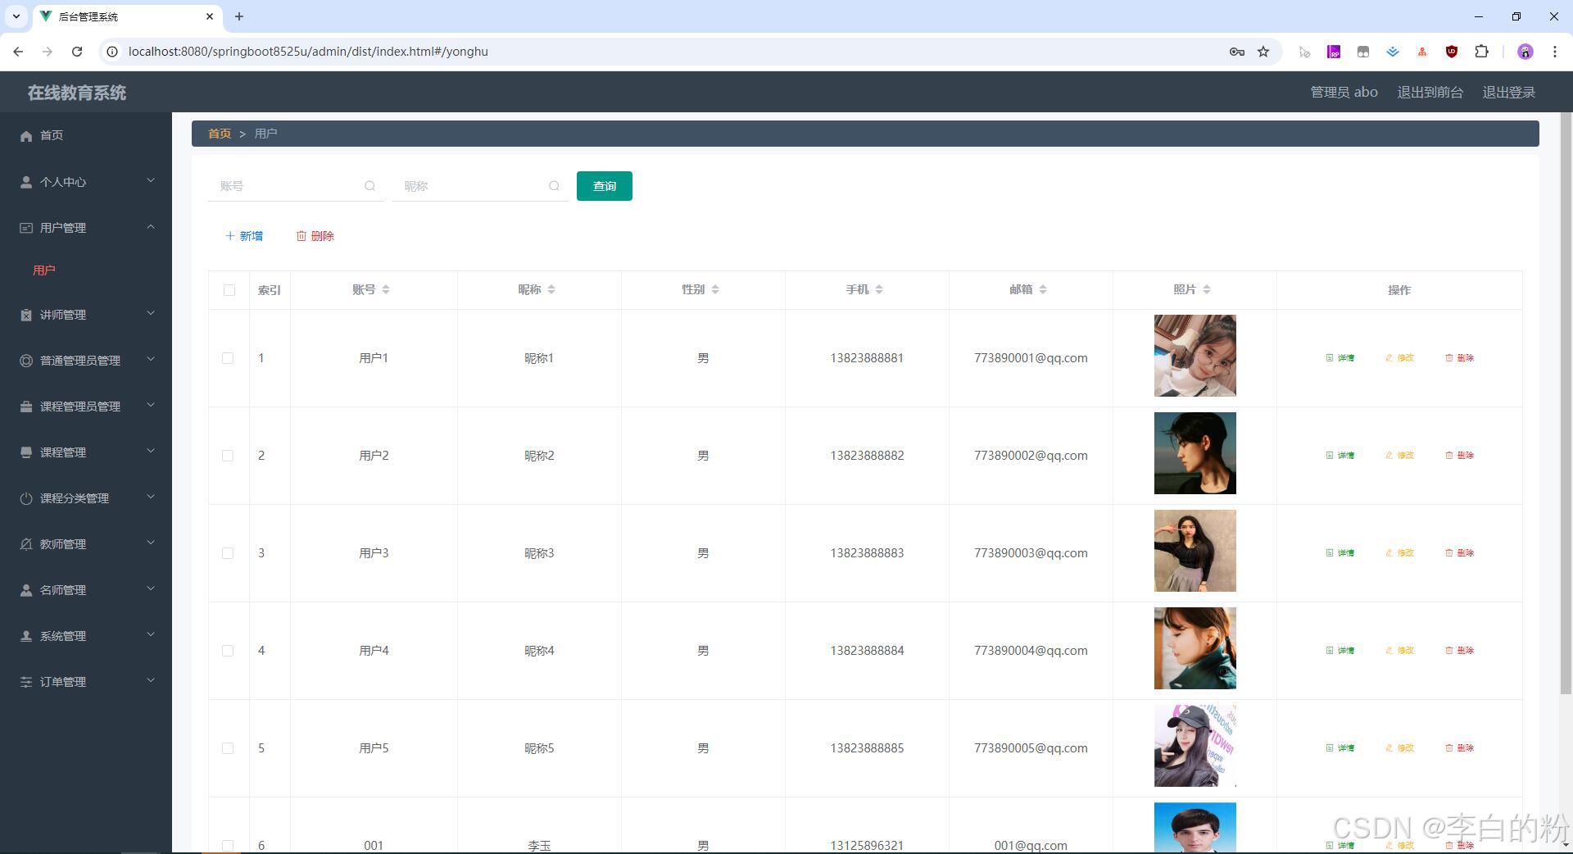Open the 首页 home sidebar item

click(86, 135)
